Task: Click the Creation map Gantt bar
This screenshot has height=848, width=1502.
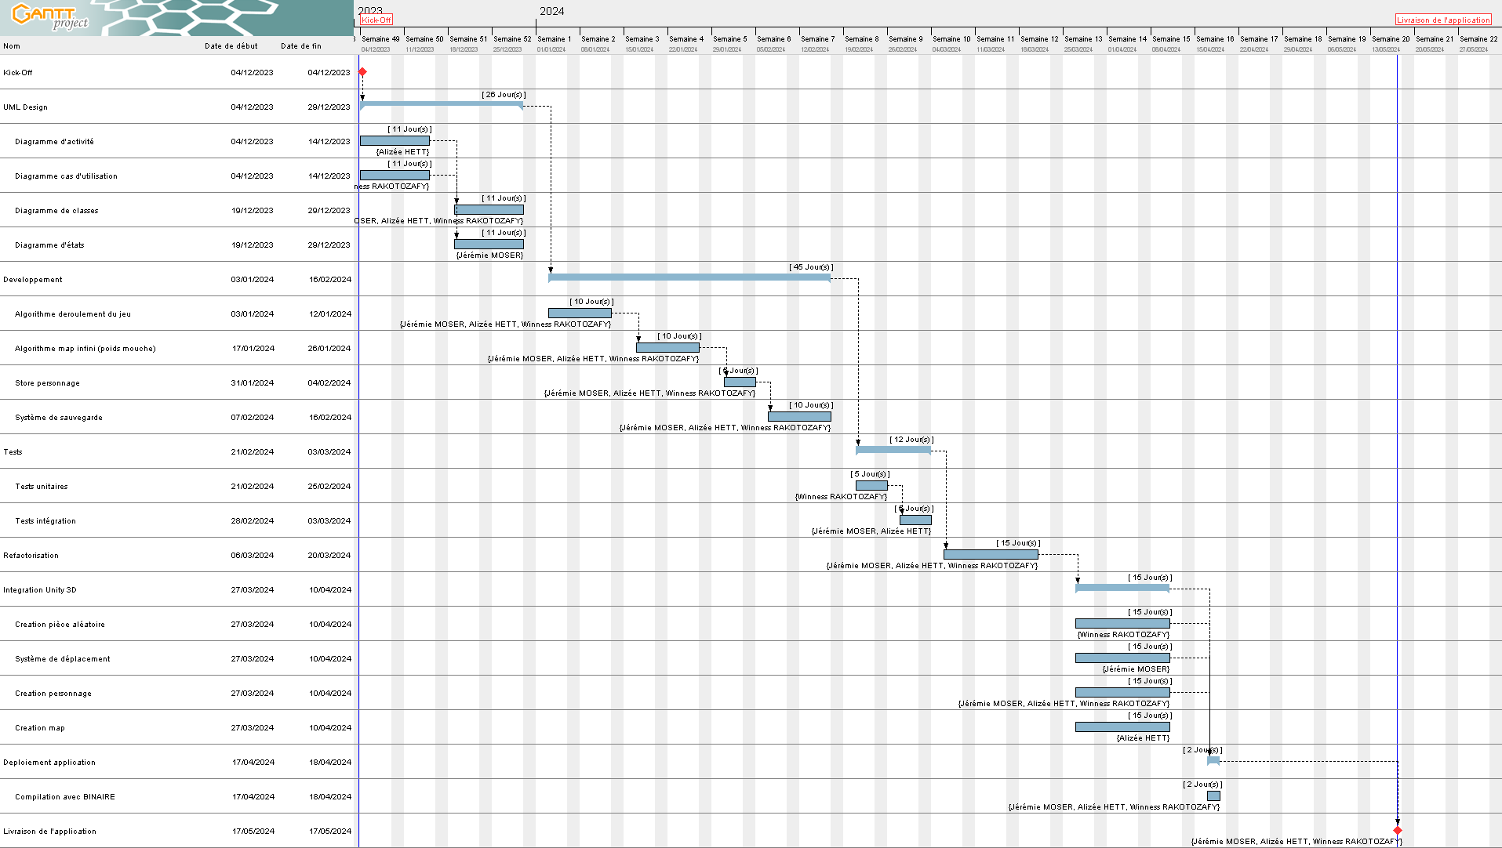Action: click(x=1122, y=727)
